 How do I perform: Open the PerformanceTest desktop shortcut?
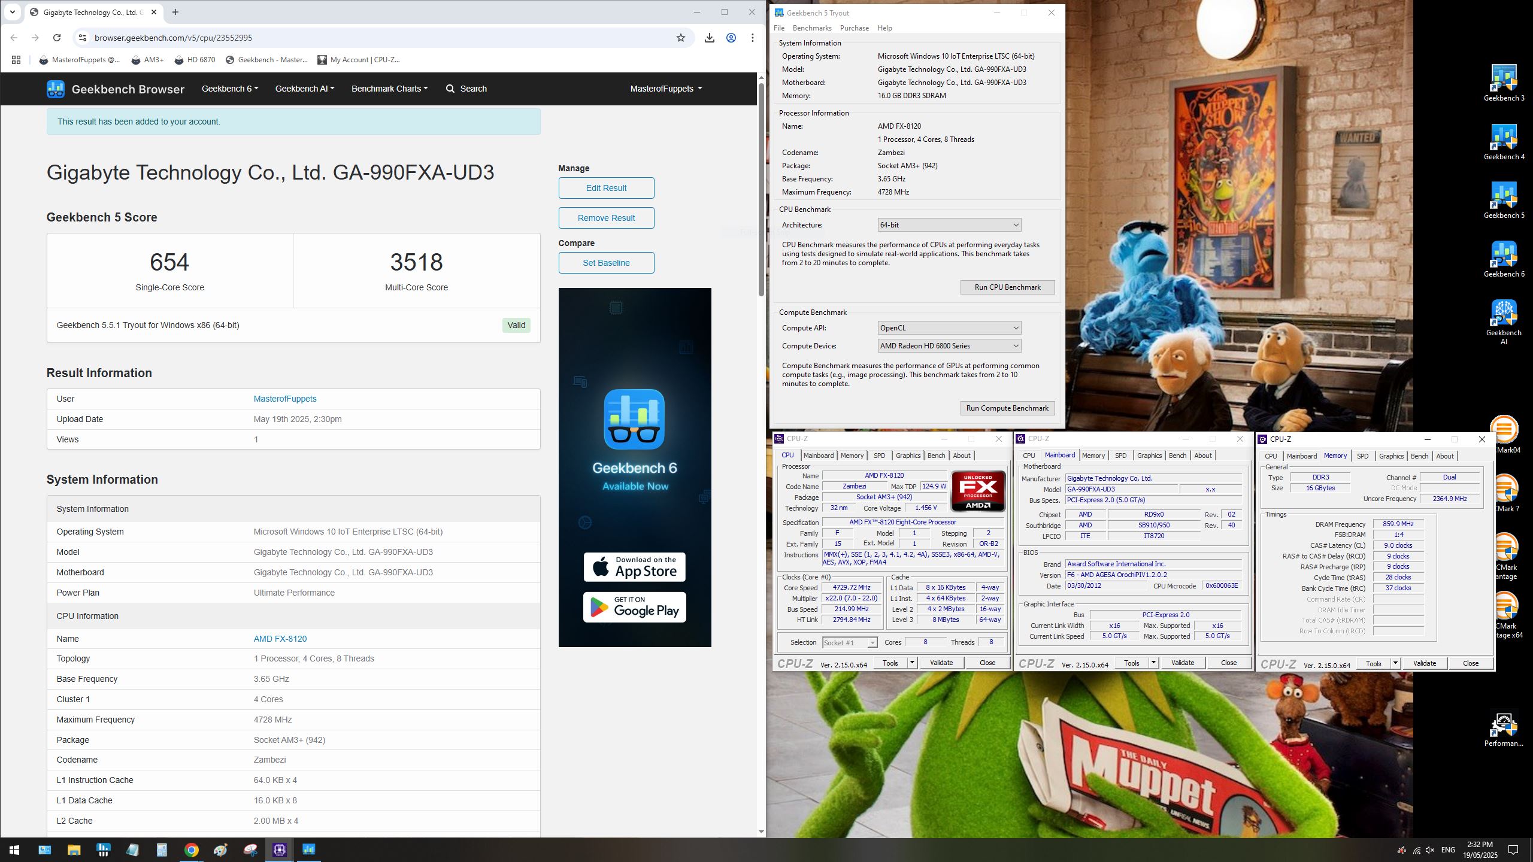1504,729
